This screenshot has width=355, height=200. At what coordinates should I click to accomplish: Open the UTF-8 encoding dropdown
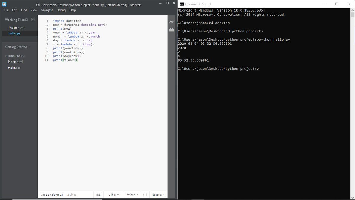click(114, 195)
